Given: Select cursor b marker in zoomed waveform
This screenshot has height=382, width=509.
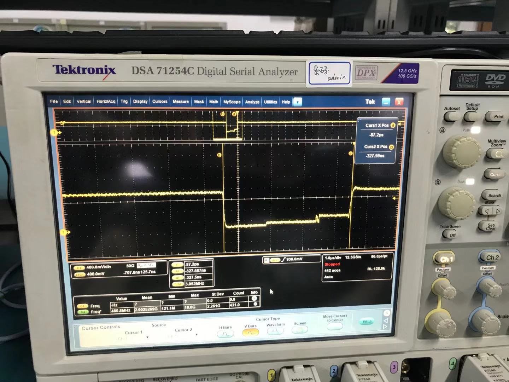Looking at the screenshot, I should click(219, 155).
